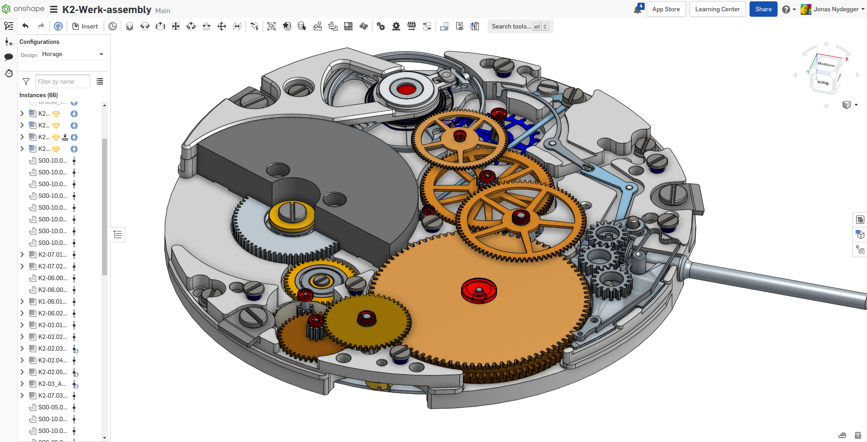Open the Design configuration dropdown showing Horage
The width and height of the screenshot is (867, 442).
(x=73, y=54)
